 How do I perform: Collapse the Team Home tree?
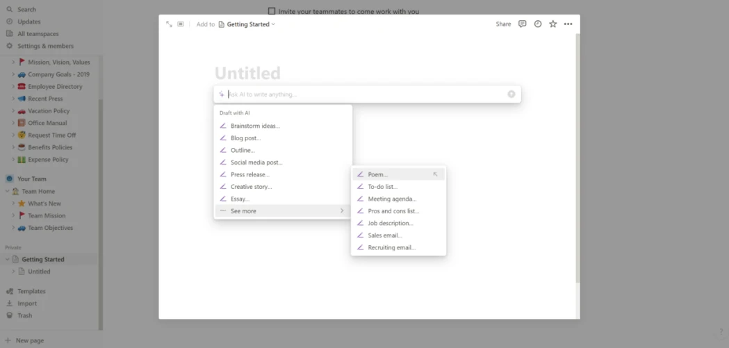(8, 192)
